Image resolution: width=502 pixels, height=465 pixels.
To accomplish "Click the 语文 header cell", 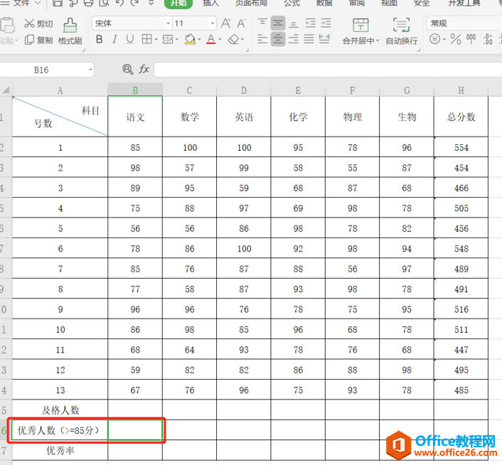I will click(135, 117).
